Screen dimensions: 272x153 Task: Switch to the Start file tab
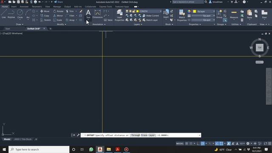point(8,29)
